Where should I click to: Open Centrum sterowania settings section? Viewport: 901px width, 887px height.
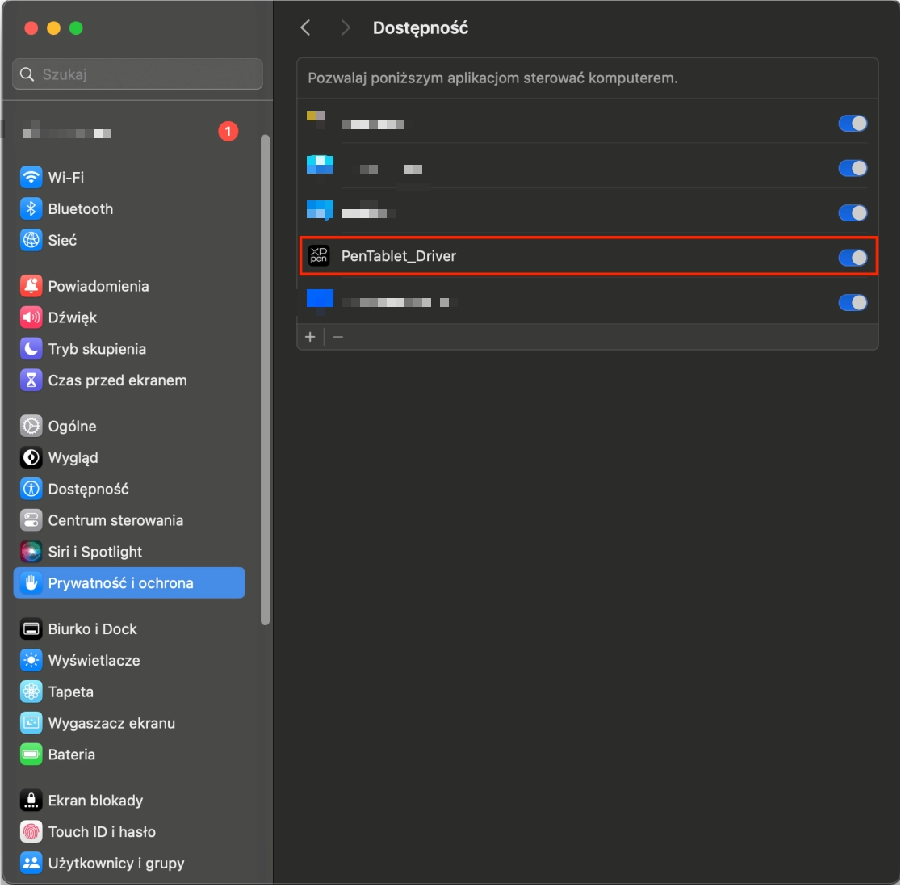point(115,520)
